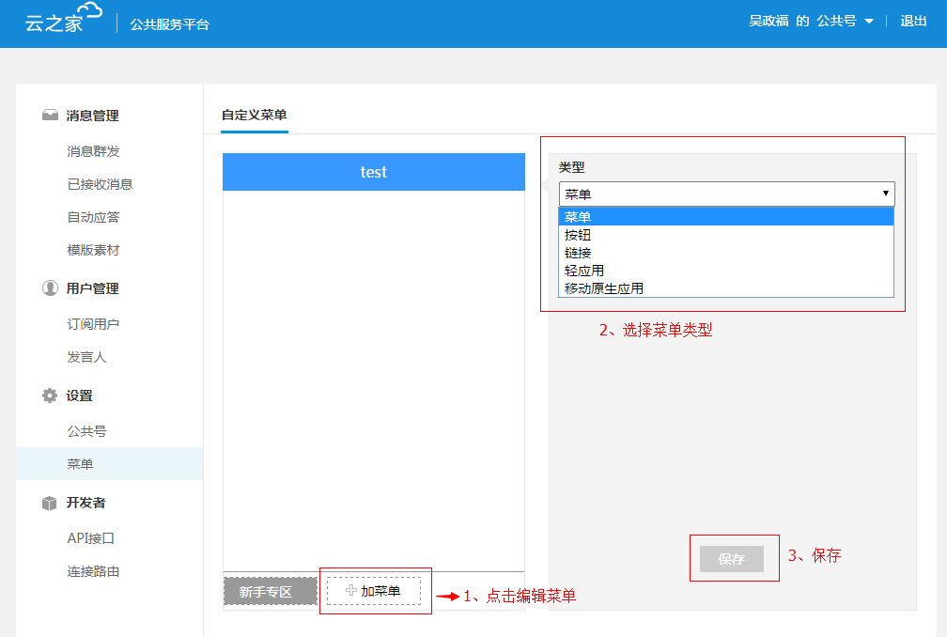Open the 订阅用户 sidebar entry
The height and width of the screenshot is (637, 947).
click(93, 324)
